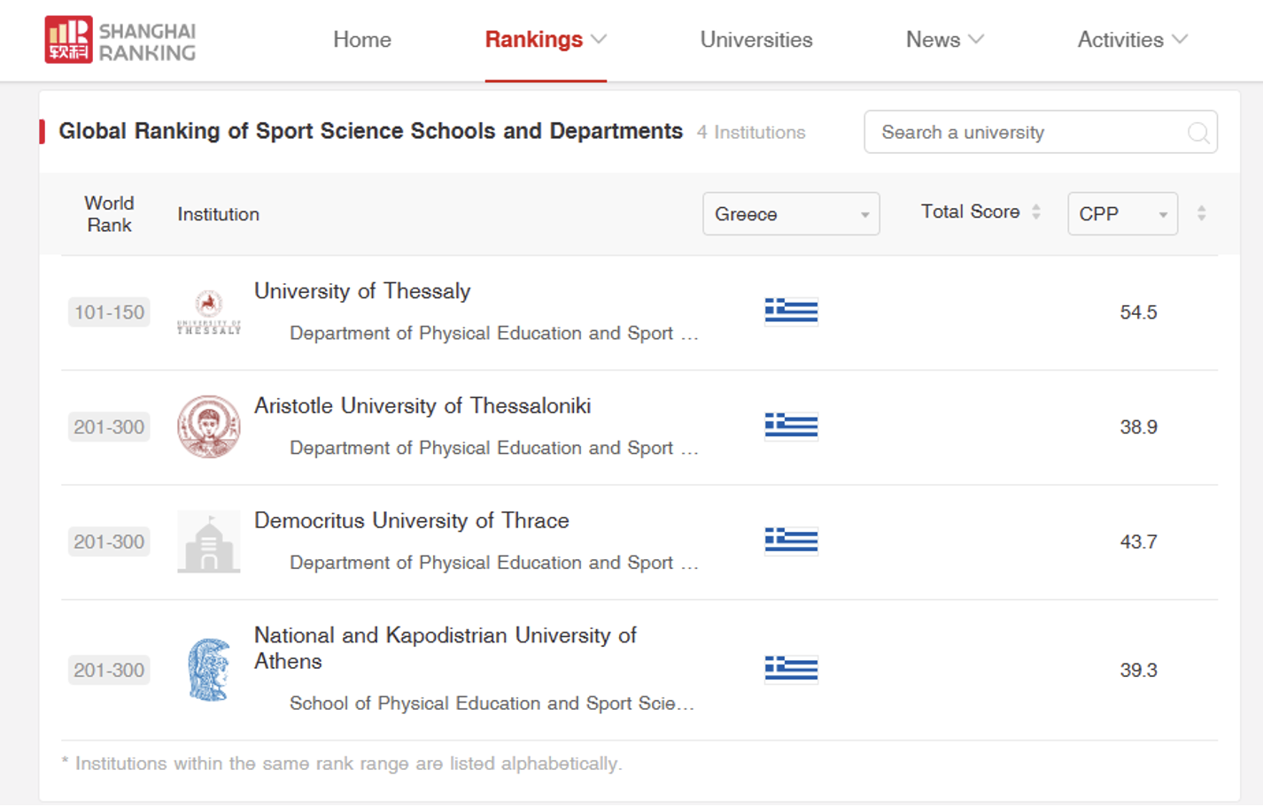Click the University of Thessaly logo
Viewport: 1263px width, 807px height.
click(209, 312)
